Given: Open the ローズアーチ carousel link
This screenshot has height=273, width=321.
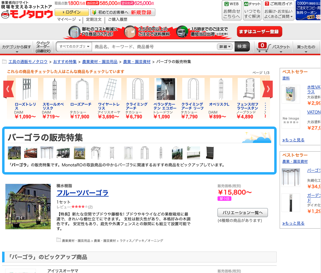Looking at the screenshot, I should (x=81, y=104).
